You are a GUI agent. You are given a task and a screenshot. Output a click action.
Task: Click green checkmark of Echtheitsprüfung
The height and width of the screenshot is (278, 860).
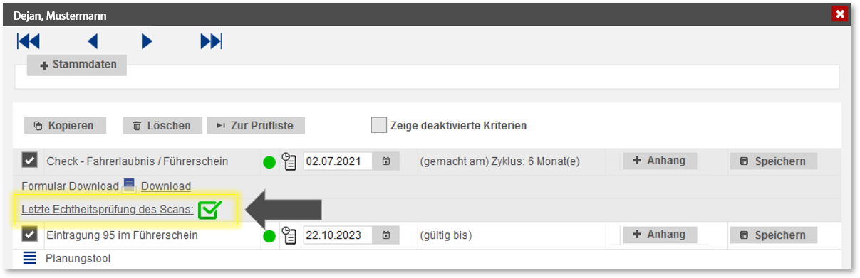(x=210, y=210)
